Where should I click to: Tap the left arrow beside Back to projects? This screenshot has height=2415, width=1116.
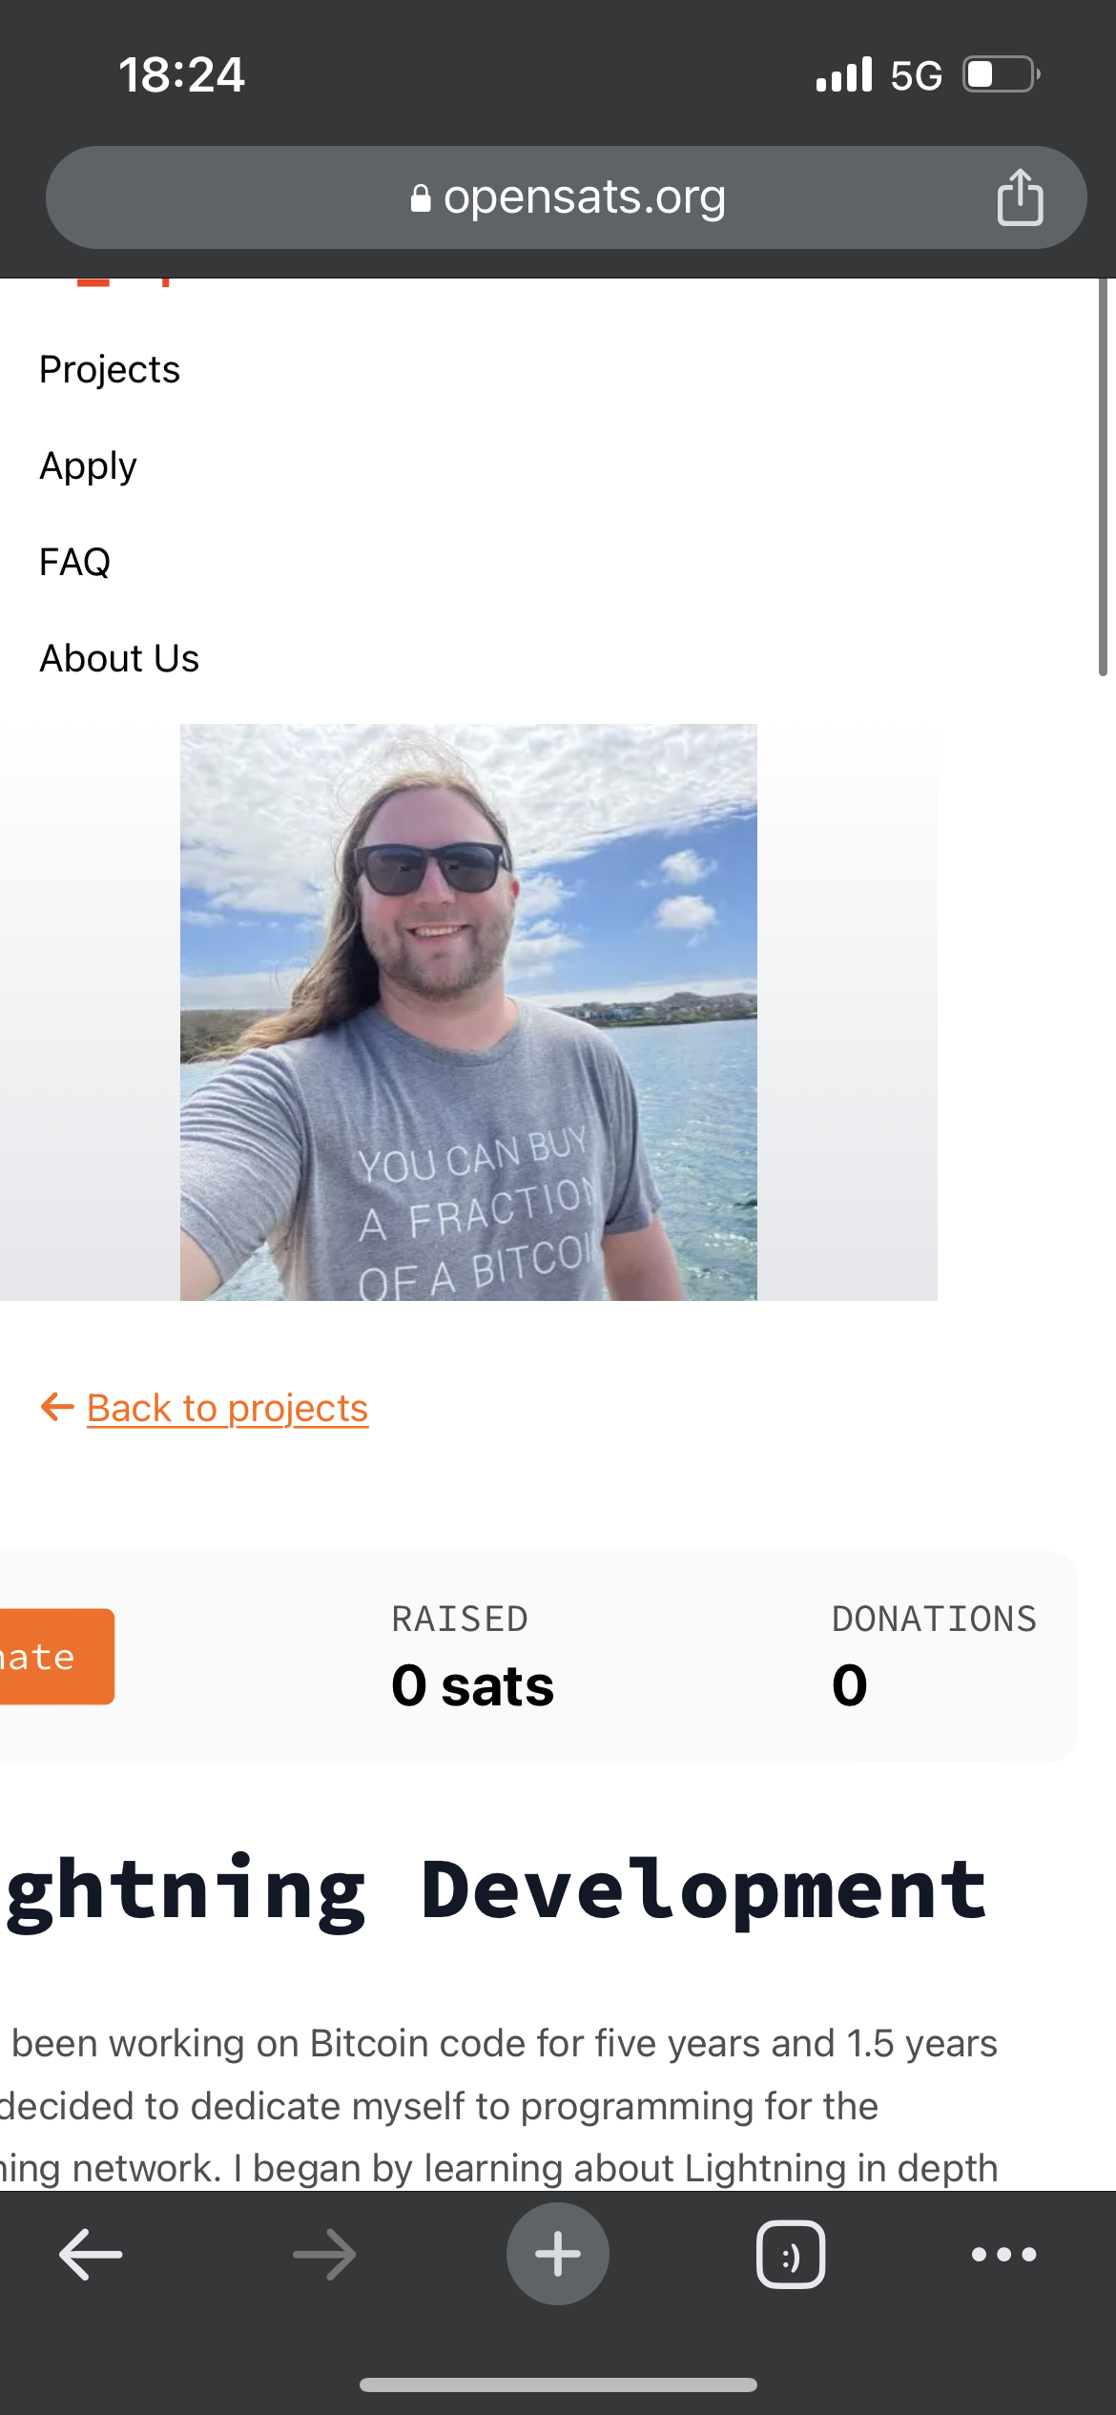click(x=57, y=1407)
